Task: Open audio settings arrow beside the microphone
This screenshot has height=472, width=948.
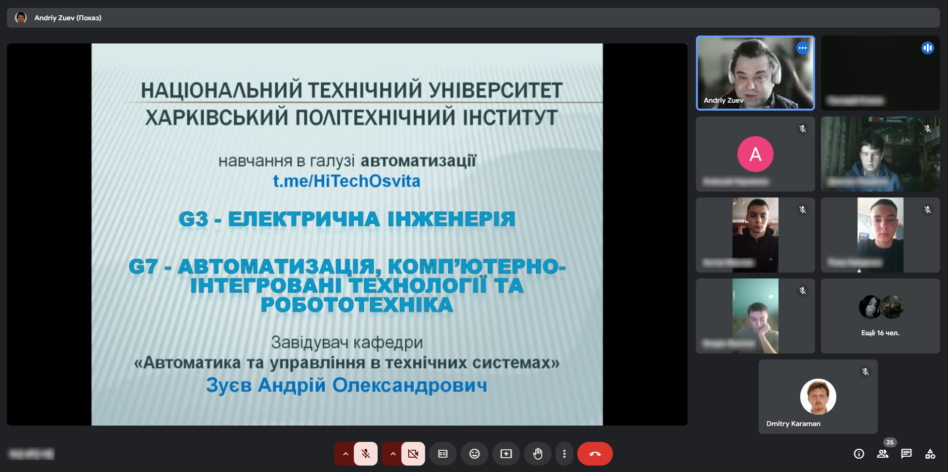Action: click(x=345, y=454)
